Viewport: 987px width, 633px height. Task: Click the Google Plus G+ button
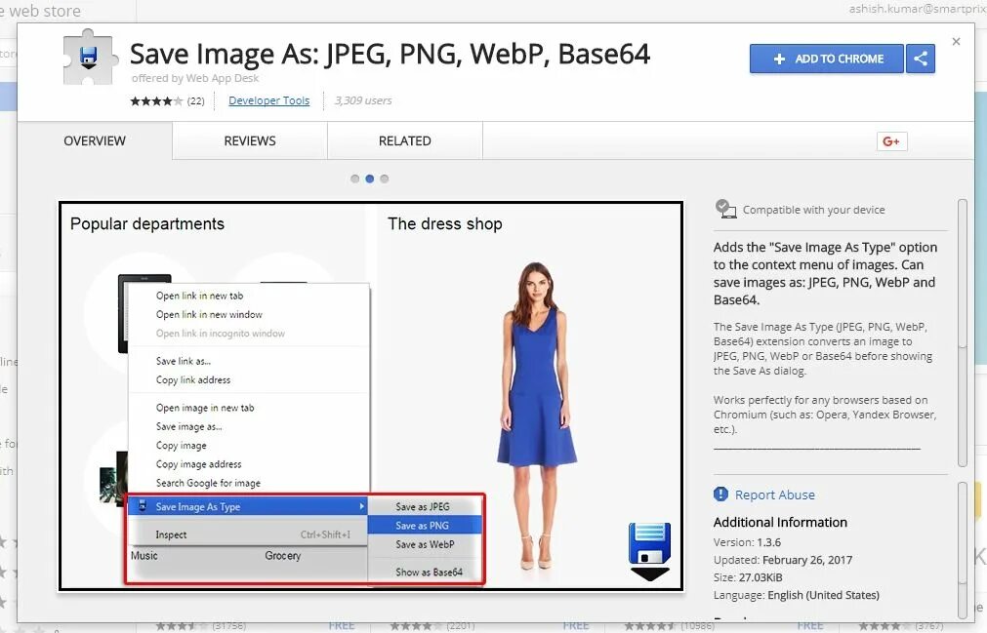(891, 141)
